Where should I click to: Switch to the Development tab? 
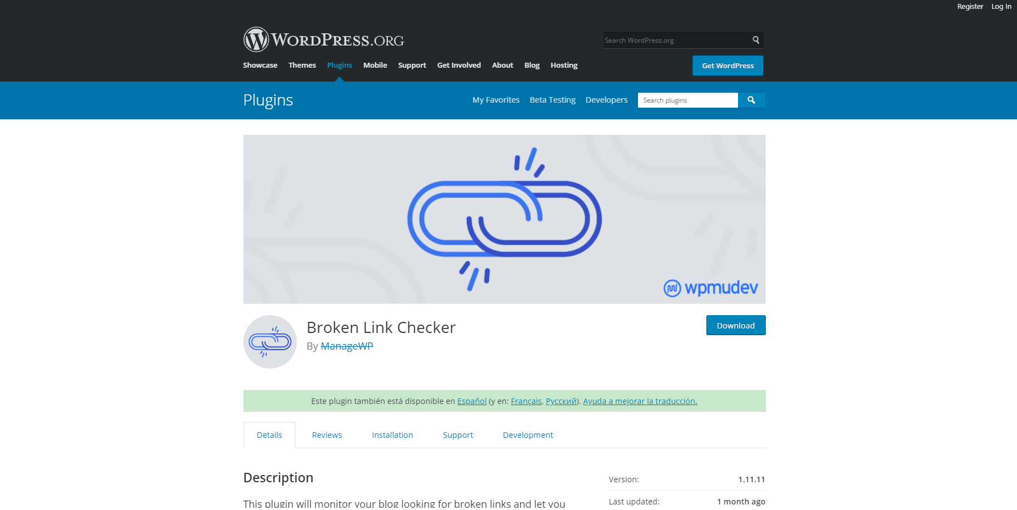528,435
